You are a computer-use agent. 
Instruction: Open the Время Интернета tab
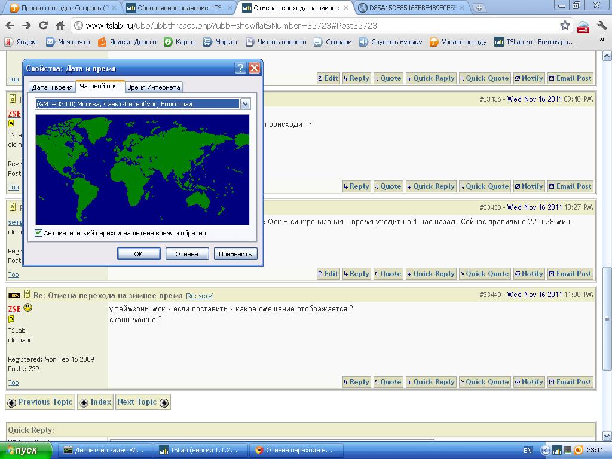(154, 87)
